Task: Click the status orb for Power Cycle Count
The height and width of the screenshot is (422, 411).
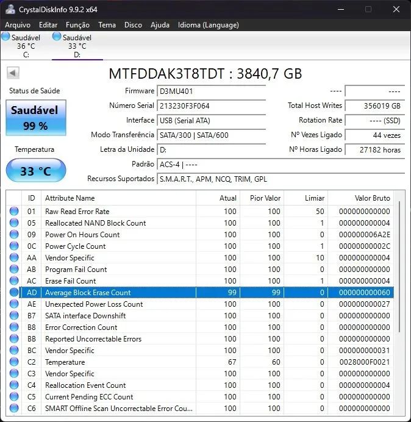Action: pyautogui.click(x=14, y=246)
